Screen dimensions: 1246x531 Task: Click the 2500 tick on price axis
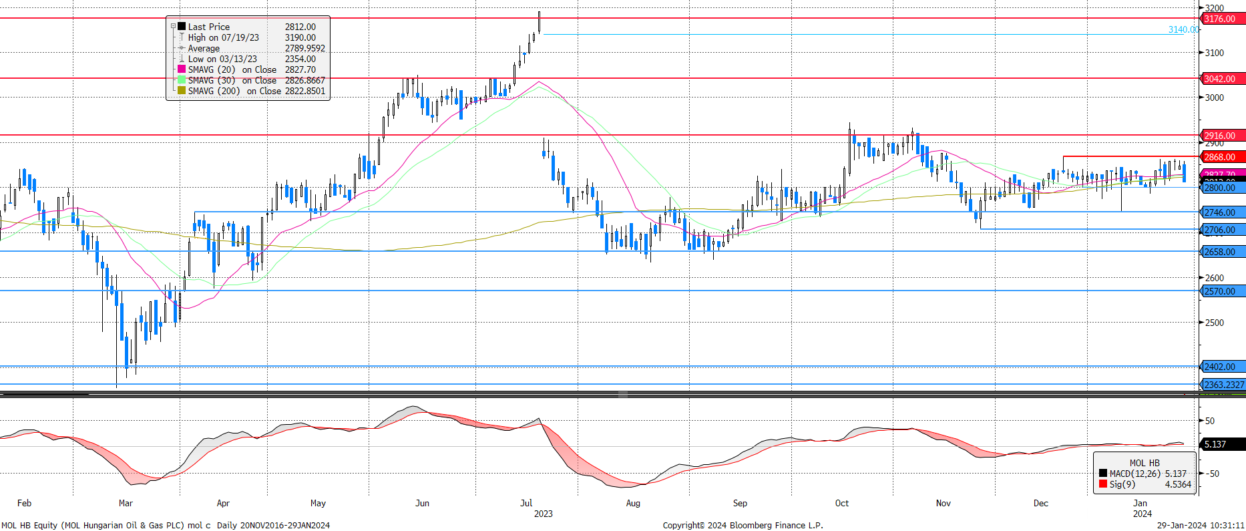point(1215,323)
